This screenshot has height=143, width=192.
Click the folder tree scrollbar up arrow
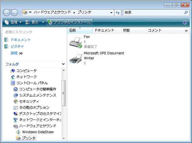[64, 70]
